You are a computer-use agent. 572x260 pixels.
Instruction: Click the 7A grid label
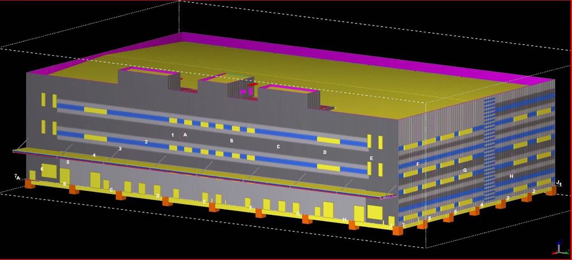click(17, 177)
